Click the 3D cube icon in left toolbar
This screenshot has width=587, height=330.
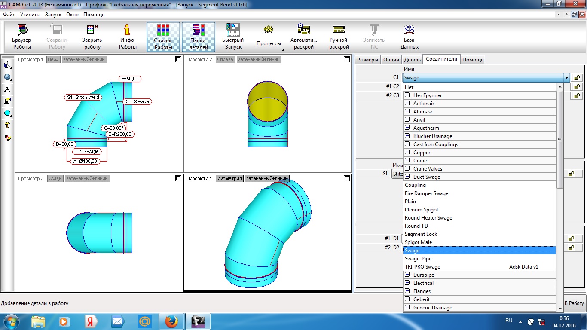7,65
